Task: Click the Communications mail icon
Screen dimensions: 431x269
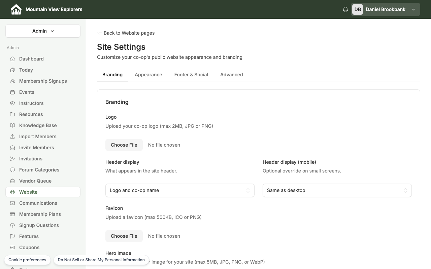Action: coord(12,203)
